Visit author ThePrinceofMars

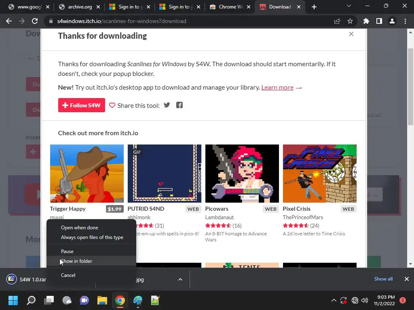point(303,217)
